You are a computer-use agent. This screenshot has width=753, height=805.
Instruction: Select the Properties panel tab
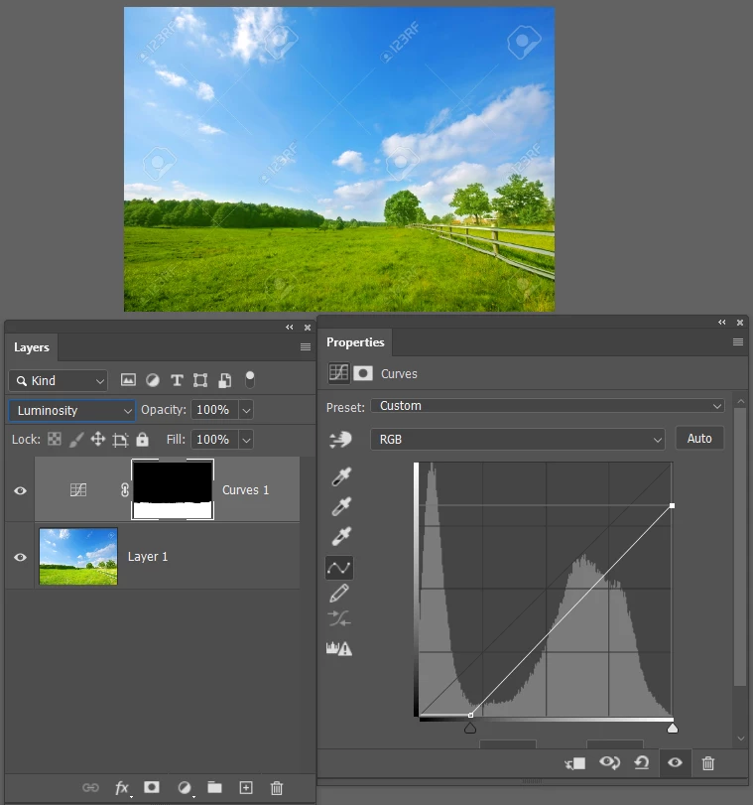coord(355,342)
